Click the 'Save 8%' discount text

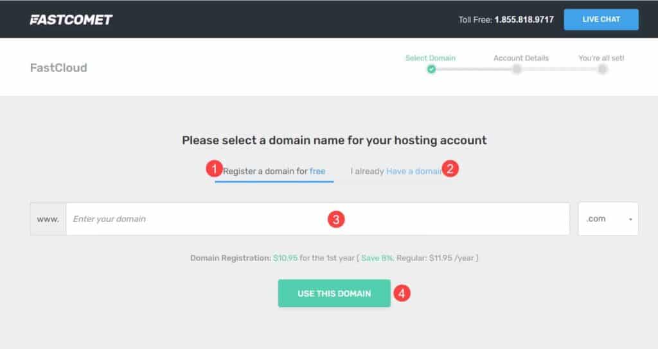pyautogui.click(x=377, y=258)
